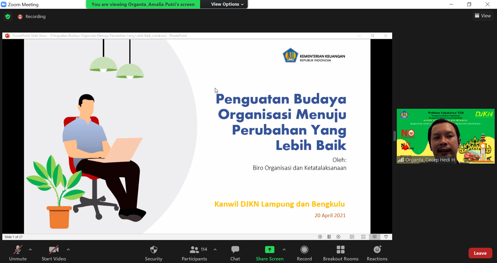
Task: Click 'Biro Organisasi dan Ketatalaksanaan' text
Action: click(x=299, y=168)
